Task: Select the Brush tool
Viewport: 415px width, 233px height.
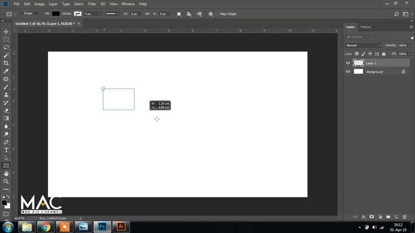Action: (x=6, y=87)
